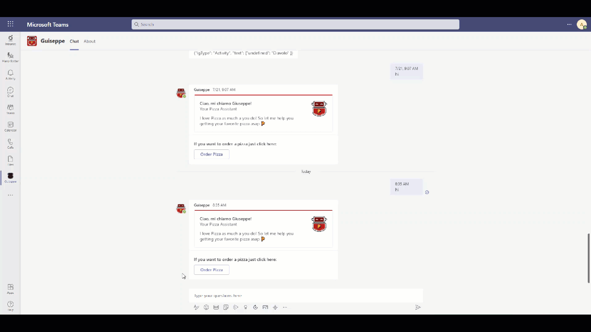Switch to the Chat tab
The width and height of the screenshot is (591, 332).
pyautogui.click(x=74, y=41)
